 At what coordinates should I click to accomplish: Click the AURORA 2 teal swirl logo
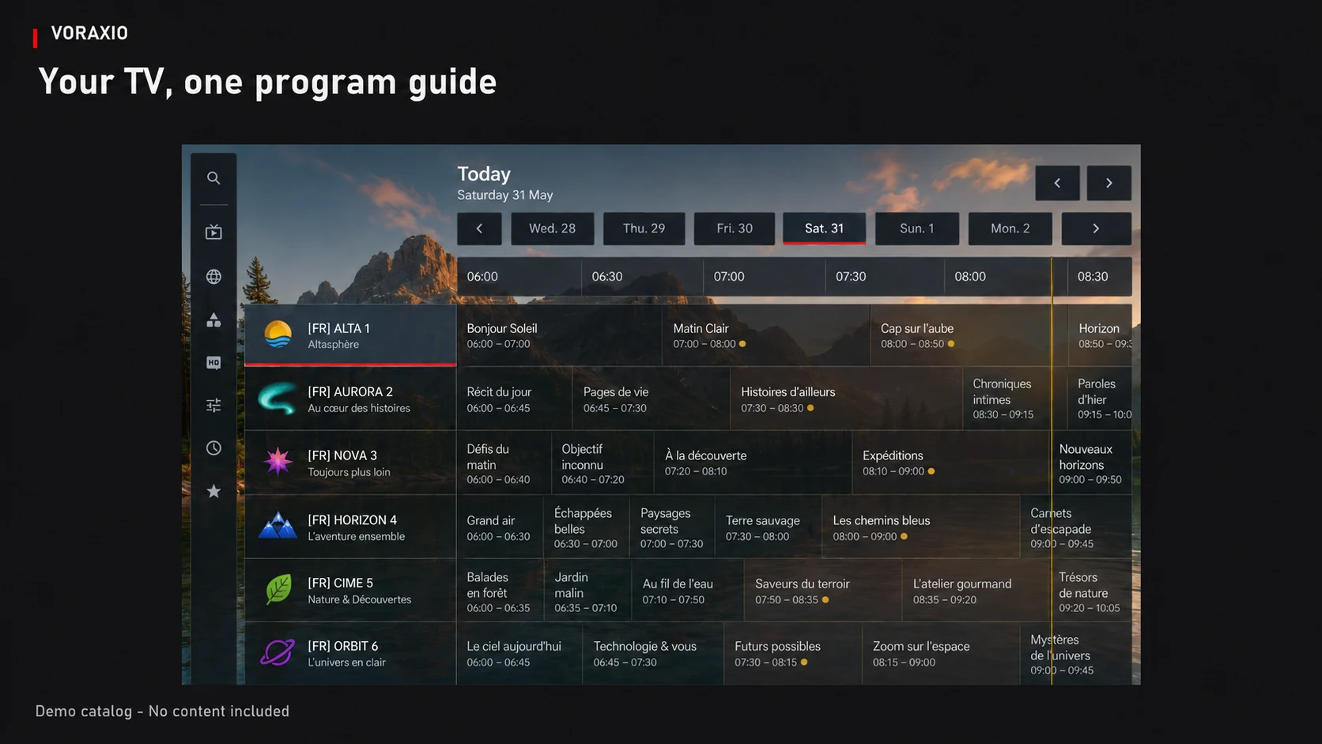pos(278,399)
